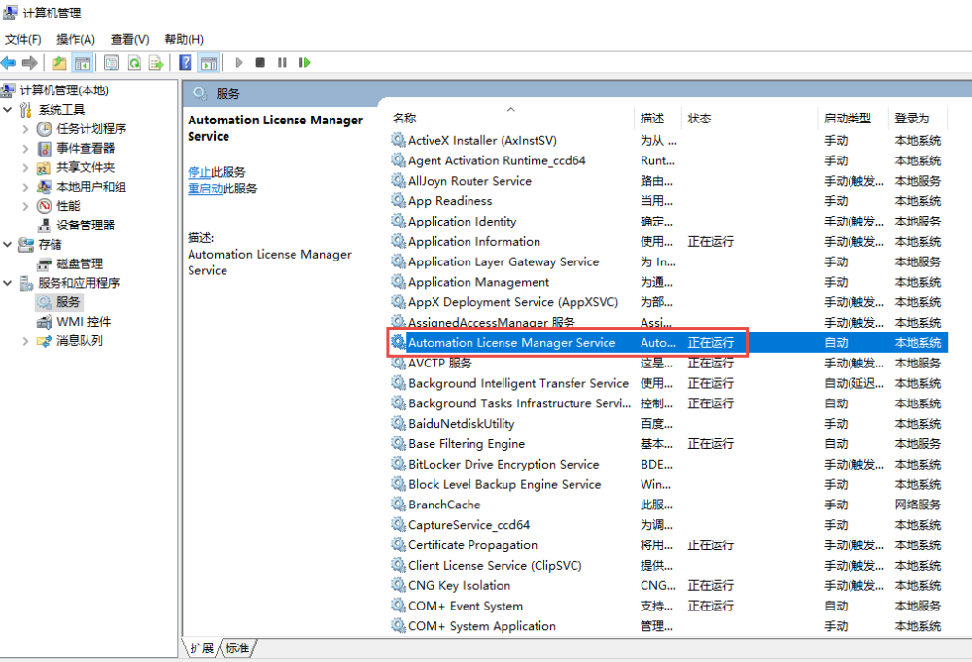Collapse the 系统工具 tree node
972x662 pixels.
point(9,110)
